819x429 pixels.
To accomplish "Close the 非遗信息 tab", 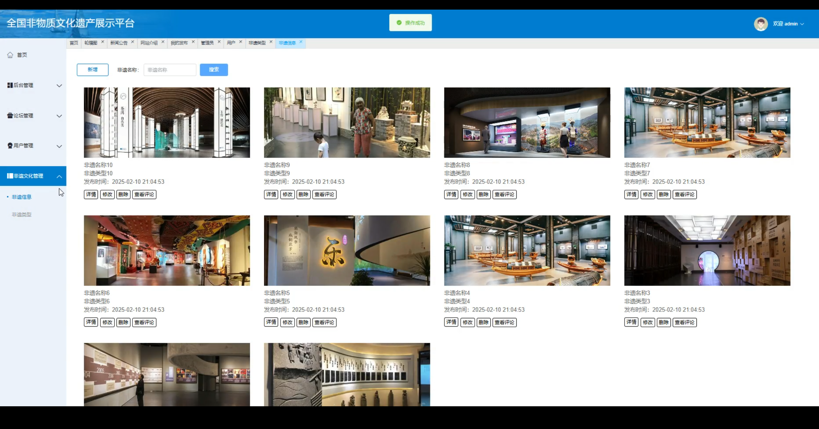I will (301, 42).
